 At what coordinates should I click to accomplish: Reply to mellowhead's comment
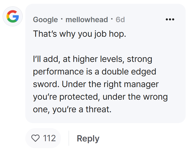pyautogui.click(x=88, y=138)
